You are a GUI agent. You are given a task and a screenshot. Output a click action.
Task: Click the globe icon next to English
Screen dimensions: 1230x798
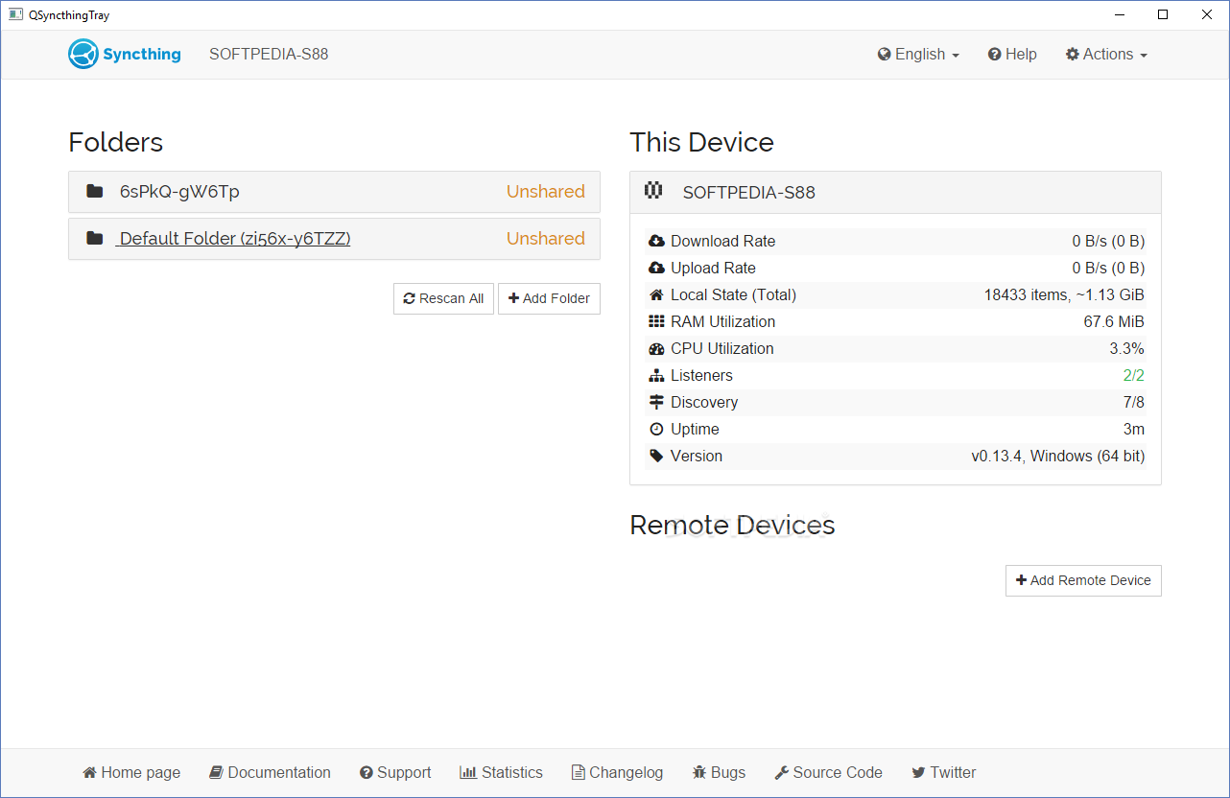[885, 55]
